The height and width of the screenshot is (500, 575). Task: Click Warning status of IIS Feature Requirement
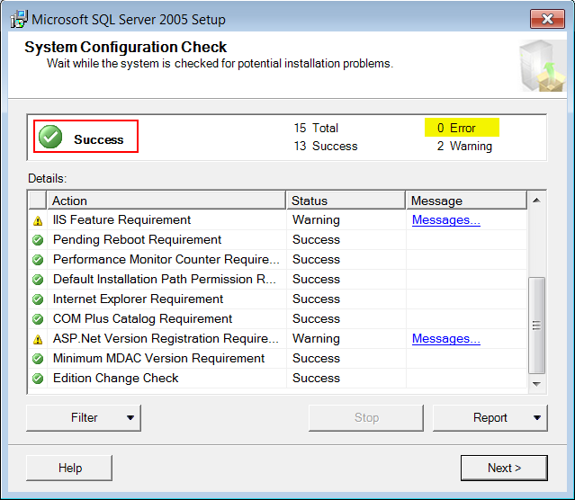[x=316, y=220]
